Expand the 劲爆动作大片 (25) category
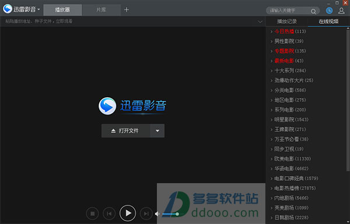Screen dimensions: 350x224 (292, 80)
